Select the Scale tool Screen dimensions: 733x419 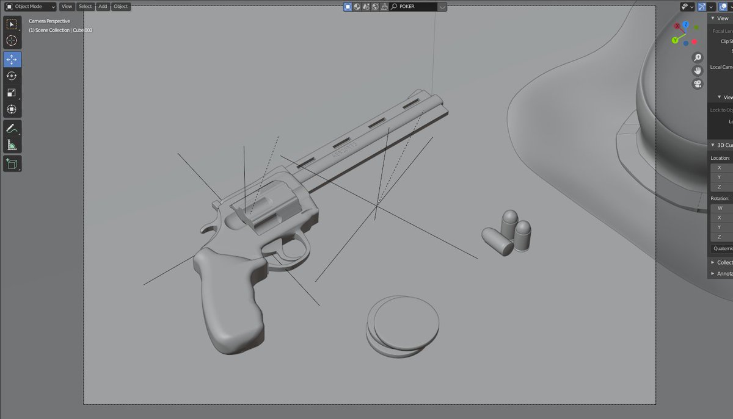[12, 93]
